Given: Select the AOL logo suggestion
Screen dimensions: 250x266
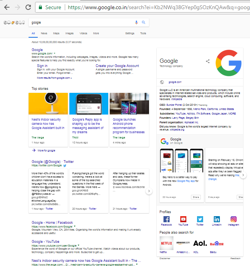Looking at the screenshot, I should pos(200,243).
